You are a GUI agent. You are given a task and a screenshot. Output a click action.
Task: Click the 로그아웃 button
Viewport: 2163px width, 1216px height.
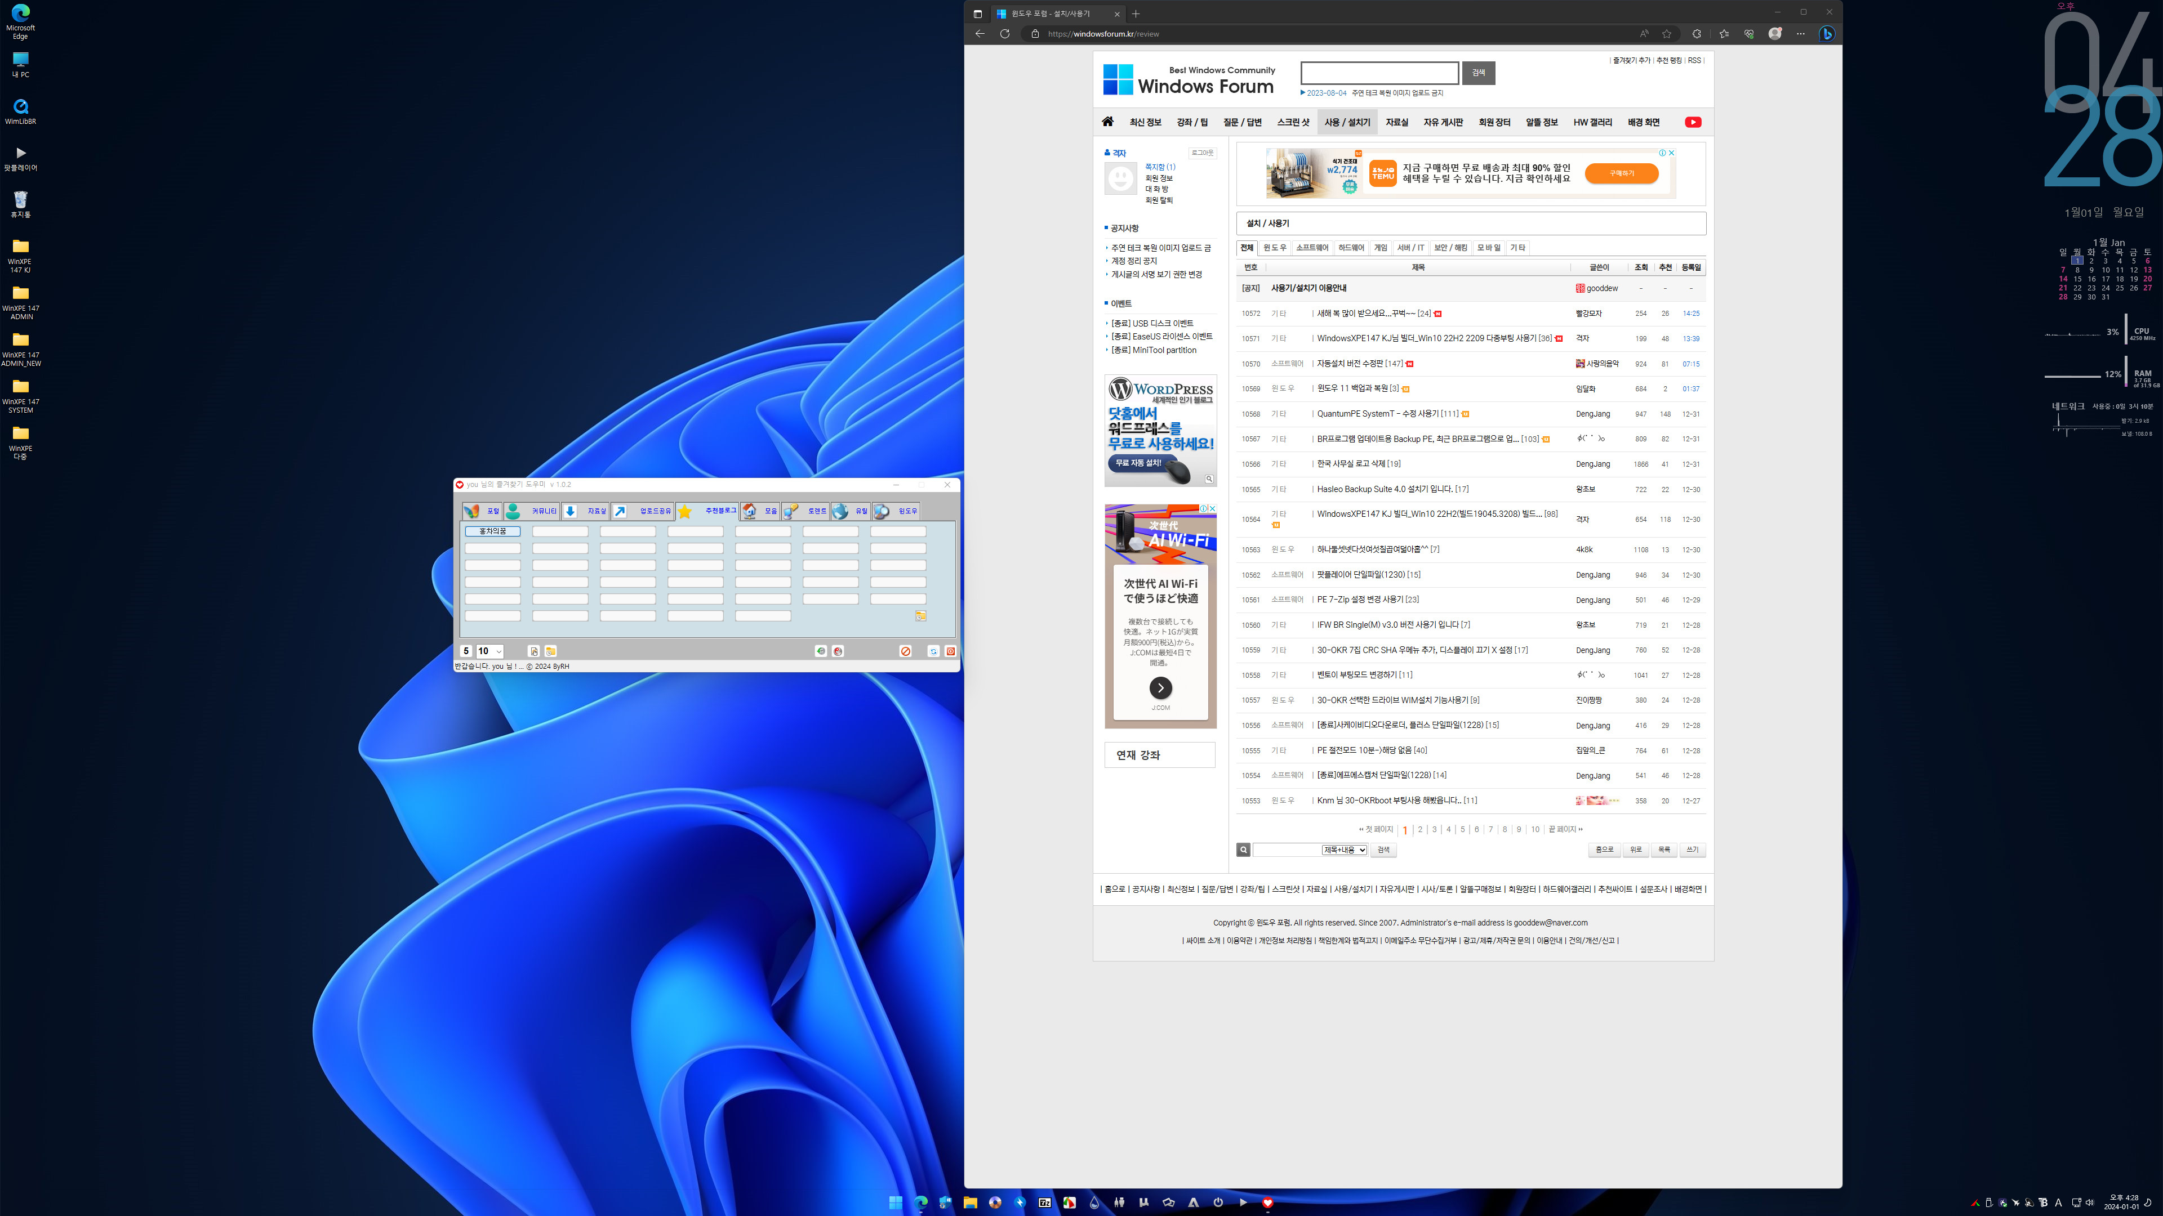[x=1203, y=153]
